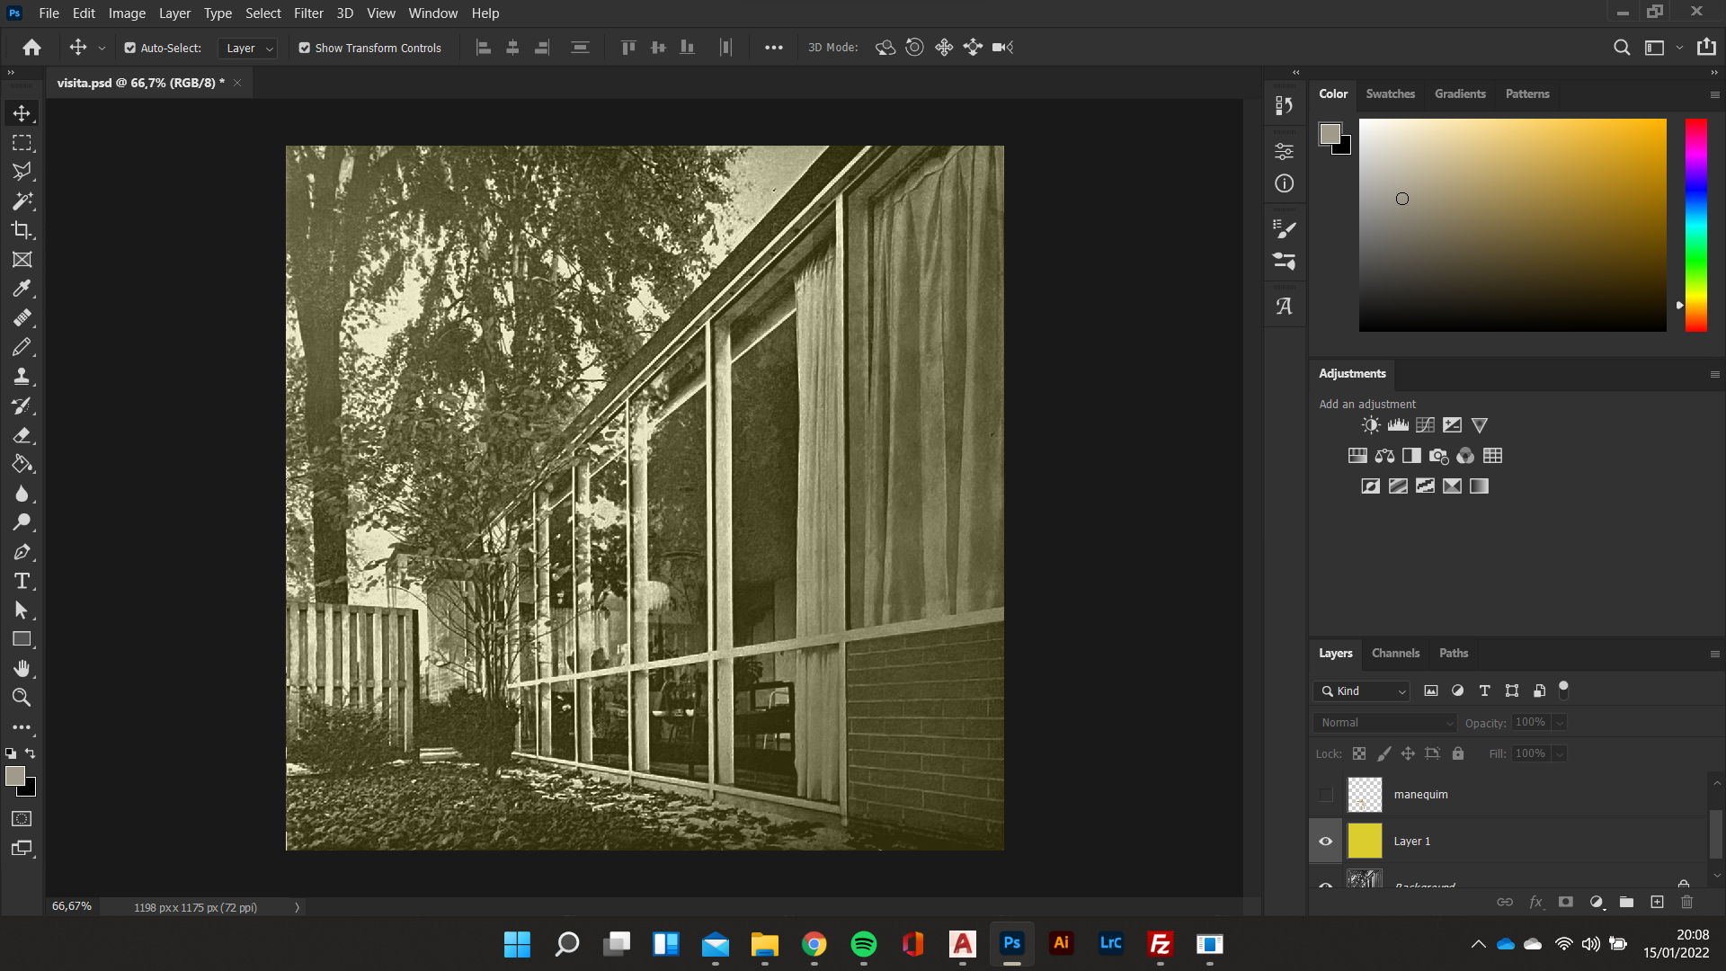The image size is (1726, 971).
Task: Select the Dodge tool
Action: coord(22,522)
